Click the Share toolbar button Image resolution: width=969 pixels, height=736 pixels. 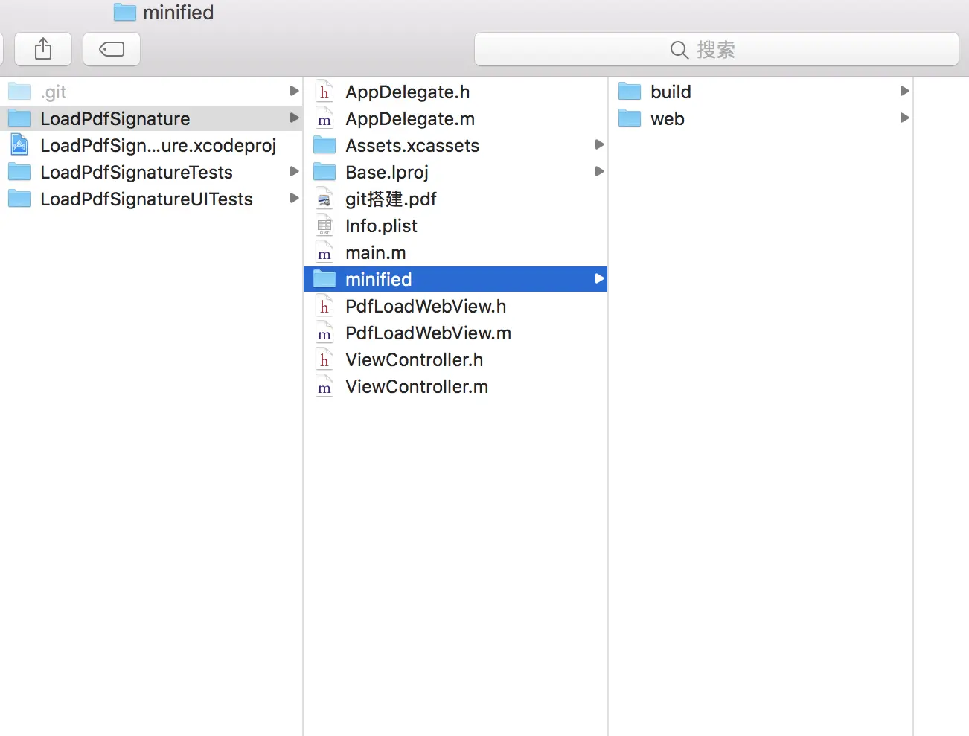click(x=43, y=49)
